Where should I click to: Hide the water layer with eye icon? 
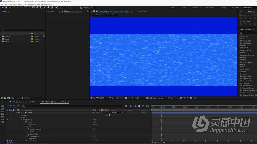click(x=7, y=113)
